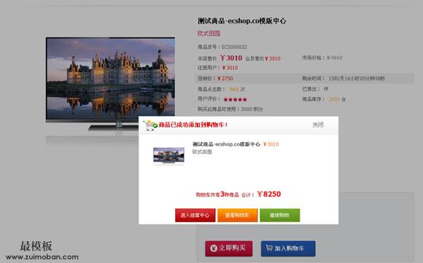
Task: Click 欧式田园 gray text in popup
Action: coord(202,152)
